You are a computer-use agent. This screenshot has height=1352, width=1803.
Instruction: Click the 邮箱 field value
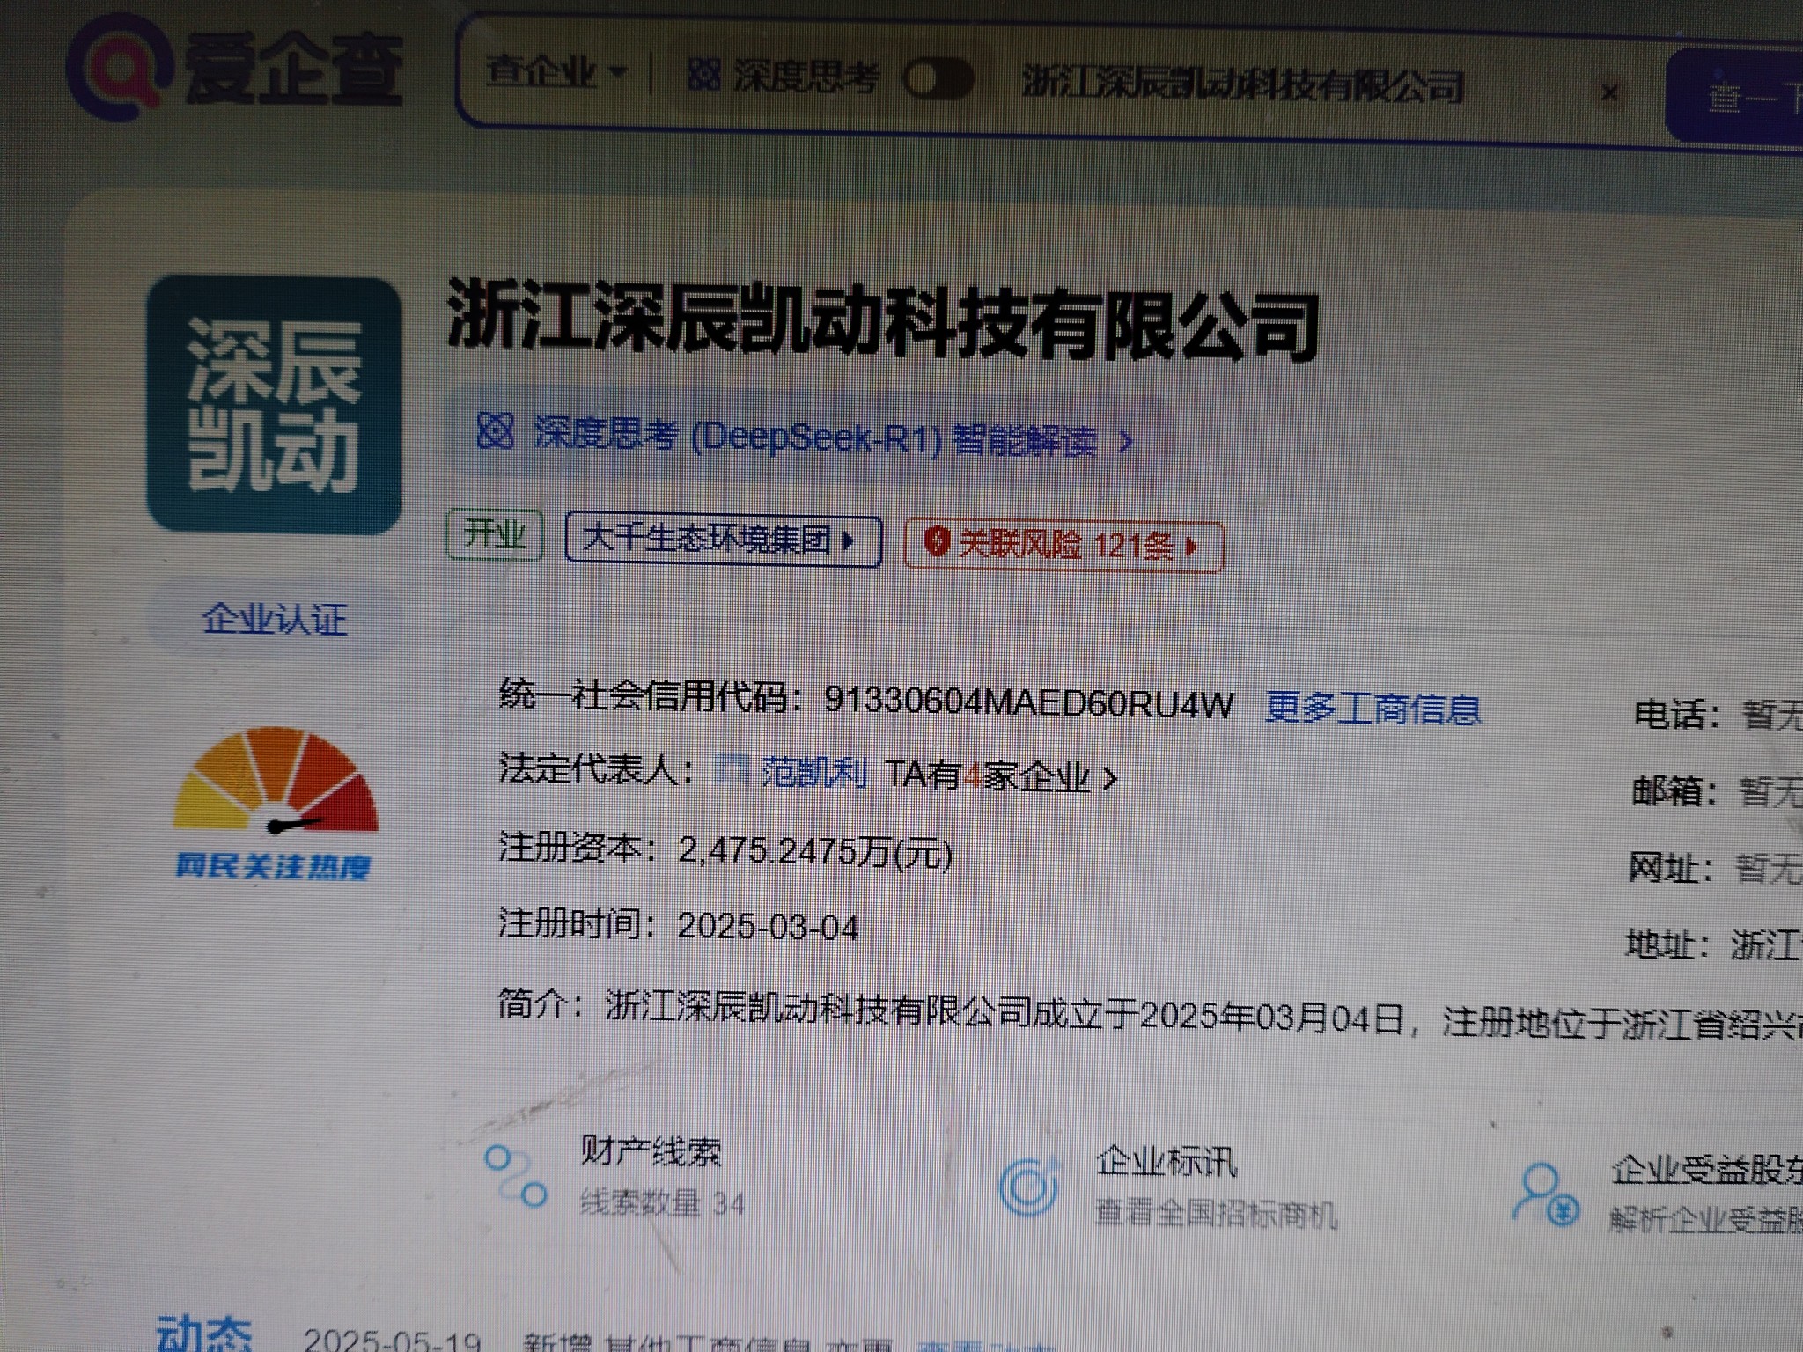tap(1770, 792)
